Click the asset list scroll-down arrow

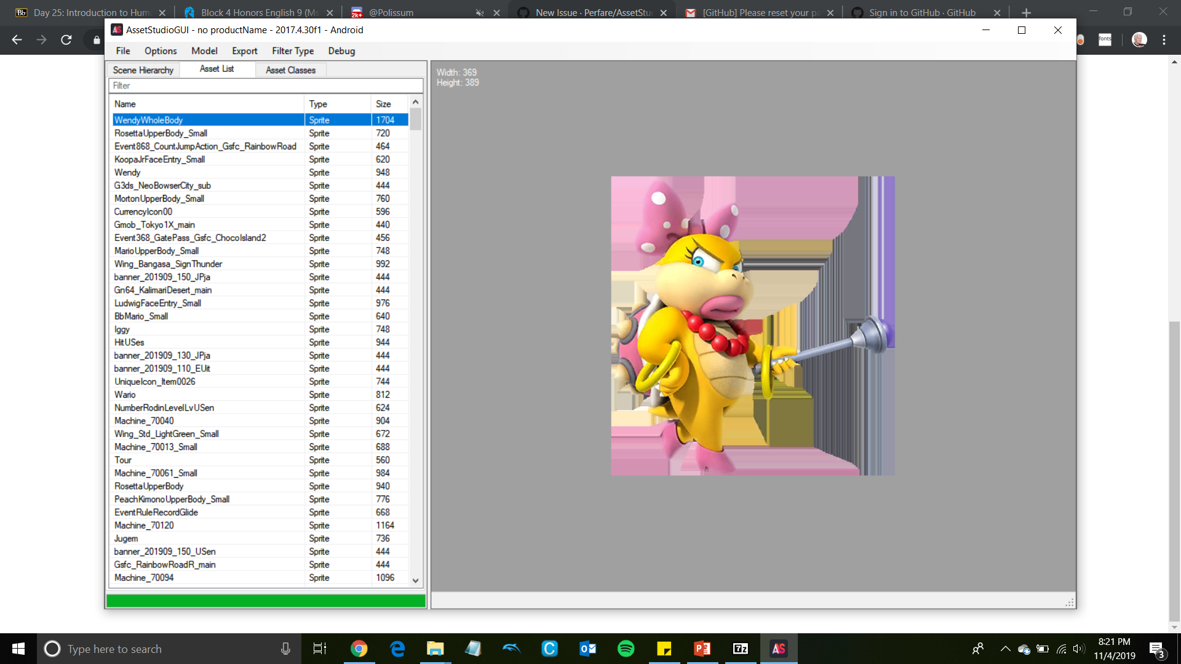tap(416, 580)
